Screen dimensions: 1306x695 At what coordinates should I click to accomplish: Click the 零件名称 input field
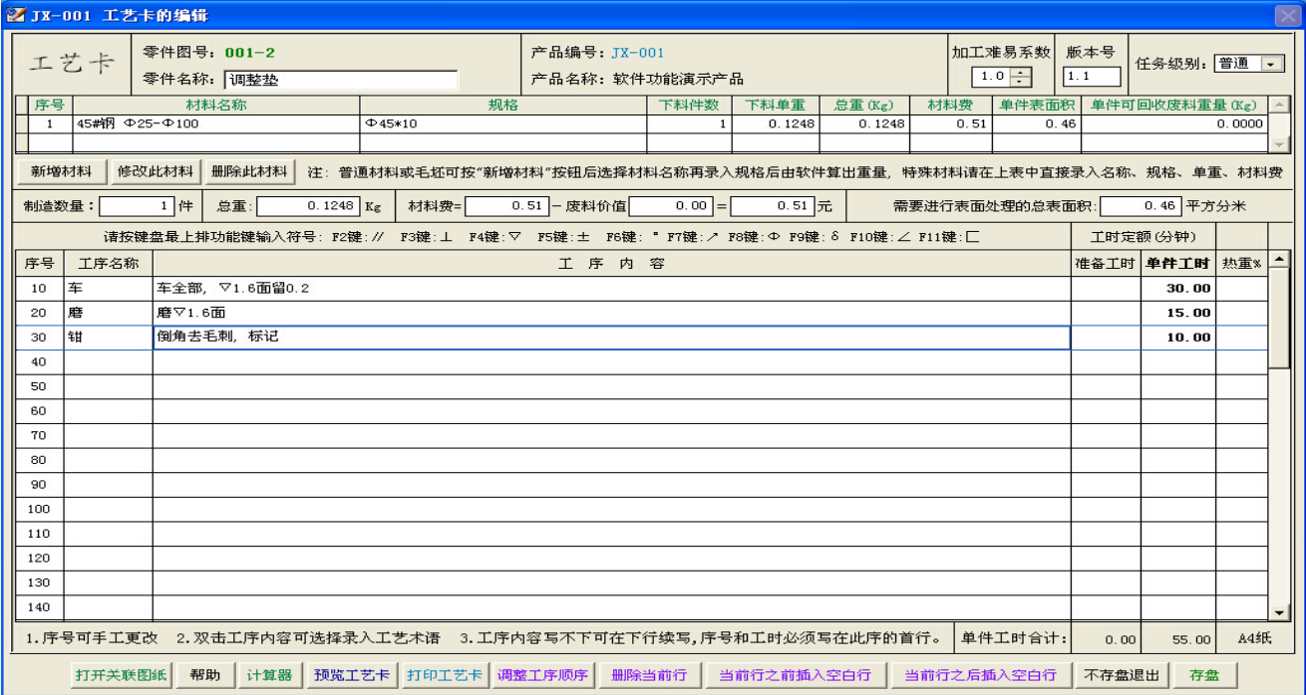pos(341,81)
